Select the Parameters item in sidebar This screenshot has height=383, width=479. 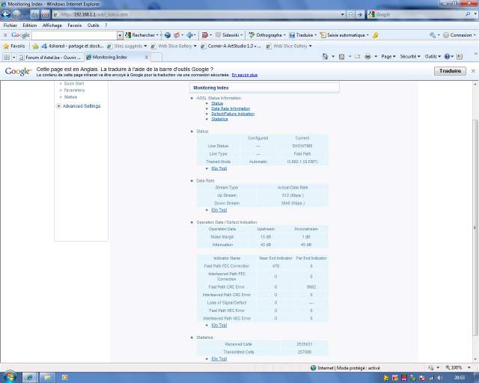click(x=74, y=90)
